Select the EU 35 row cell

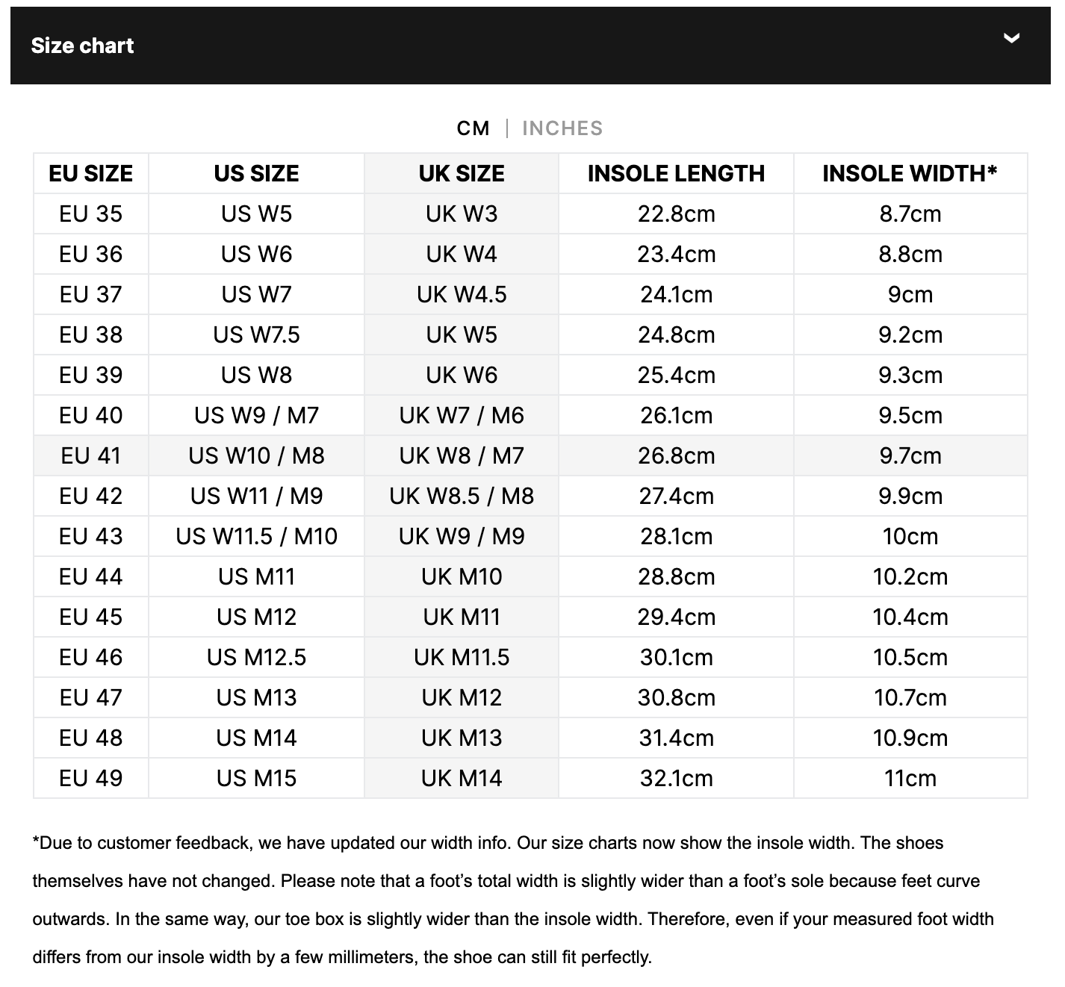(91, 214)
